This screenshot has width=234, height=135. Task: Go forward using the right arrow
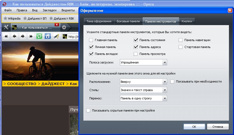[x=23, y=36]
